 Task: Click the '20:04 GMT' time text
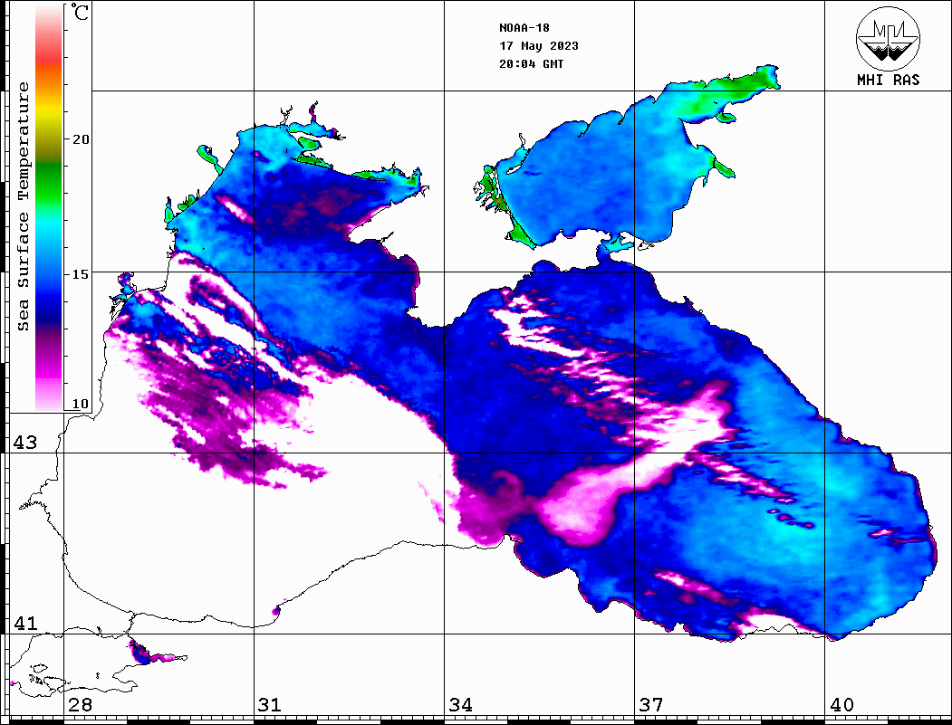pos(531,63)
